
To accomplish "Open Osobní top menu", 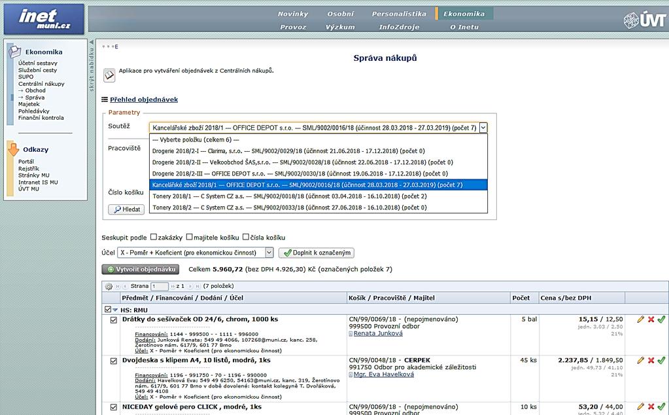I will coord(340,14).
